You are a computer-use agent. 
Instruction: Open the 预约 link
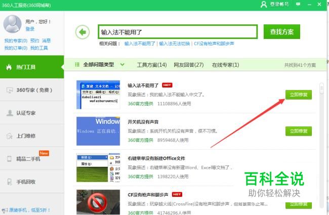(x=34, y=40)
